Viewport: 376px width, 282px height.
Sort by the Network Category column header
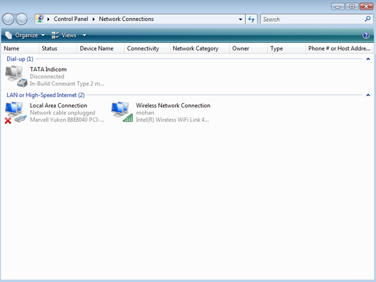point(199,48)
